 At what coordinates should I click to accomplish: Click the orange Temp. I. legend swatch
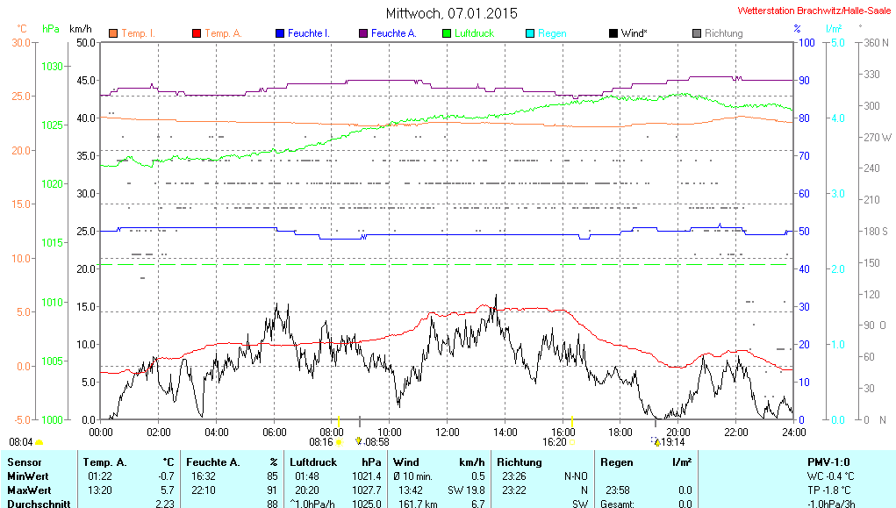click(x=113, y=33)
